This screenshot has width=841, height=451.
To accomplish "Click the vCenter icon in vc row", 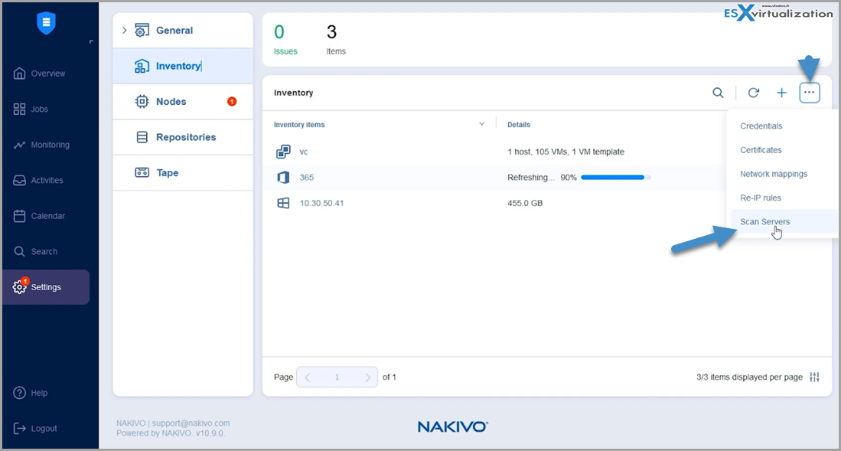I will pos(283,152).
